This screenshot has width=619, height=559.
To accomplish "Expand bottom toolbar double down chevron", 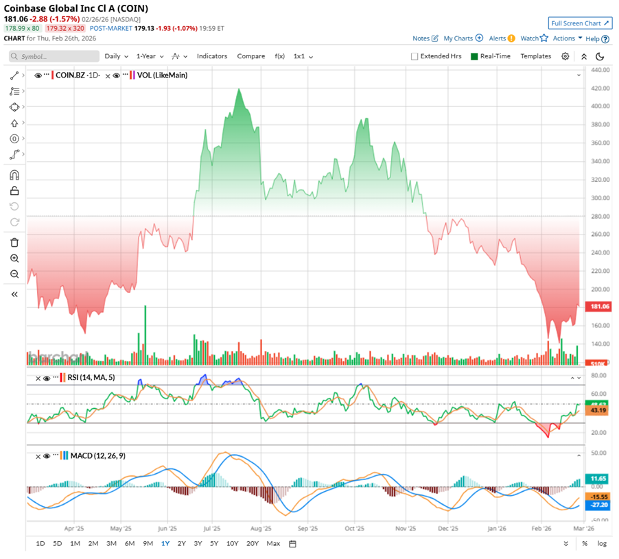I will [565, 544].
